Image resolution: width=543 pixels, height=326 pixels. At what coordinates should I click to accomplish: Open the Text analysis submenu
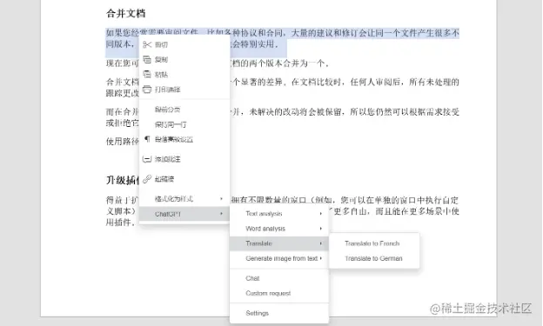click(279, 214)
